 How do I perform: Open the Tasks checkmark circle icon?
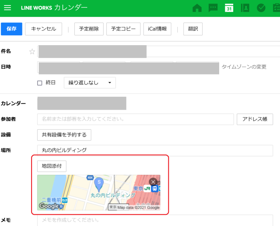tap(261, 8)
